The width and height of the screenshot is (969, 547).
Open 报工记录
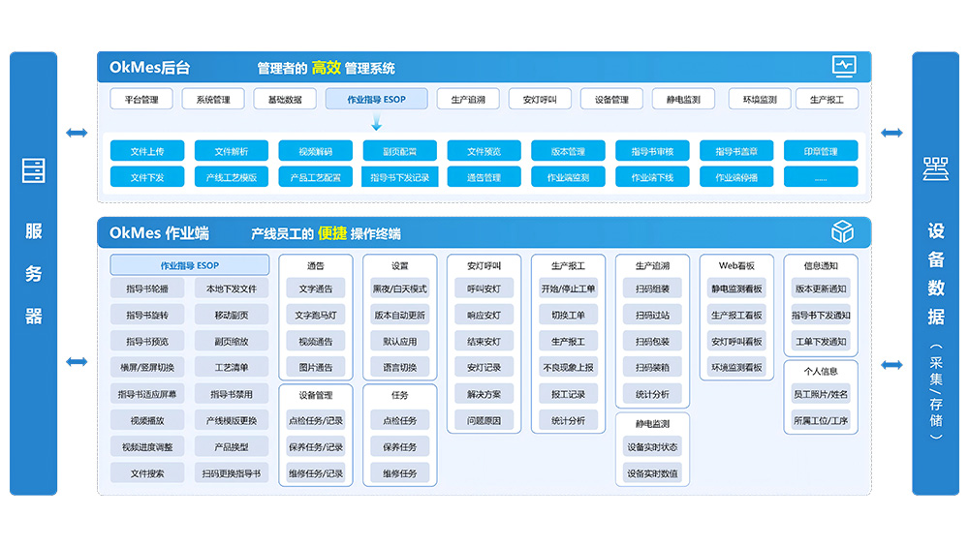pyautogui.click(x=568, y=394)
